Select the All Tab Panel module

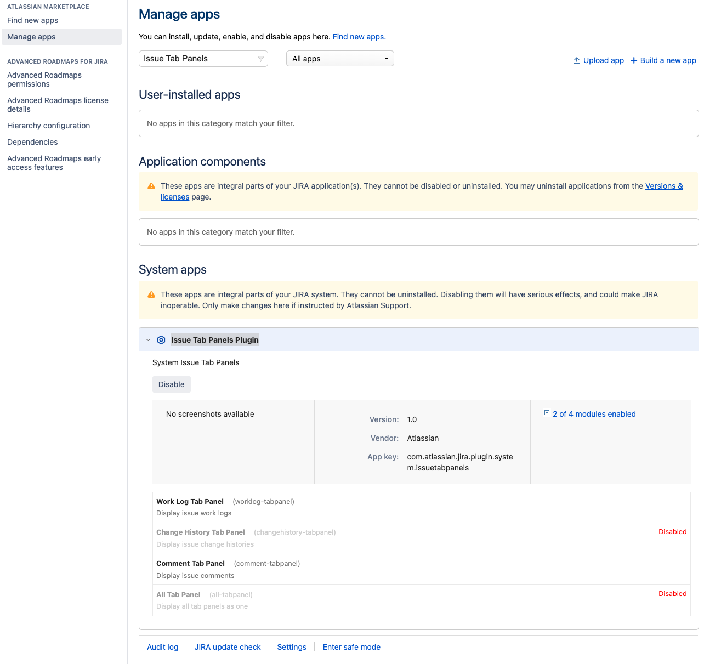pos(421,600)
